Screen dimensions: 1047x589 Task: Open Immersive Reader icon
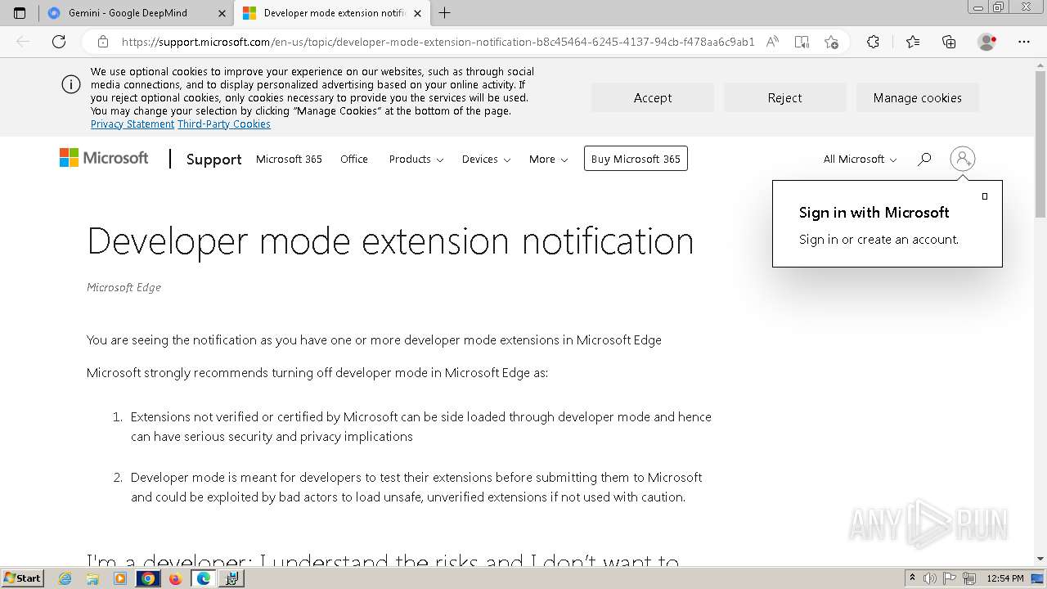pyautogui.click(x=802, y=42)
